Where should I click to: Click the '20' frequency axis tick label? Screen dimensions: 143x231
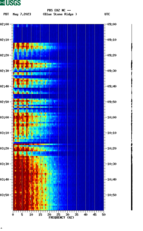click(49, 215)
